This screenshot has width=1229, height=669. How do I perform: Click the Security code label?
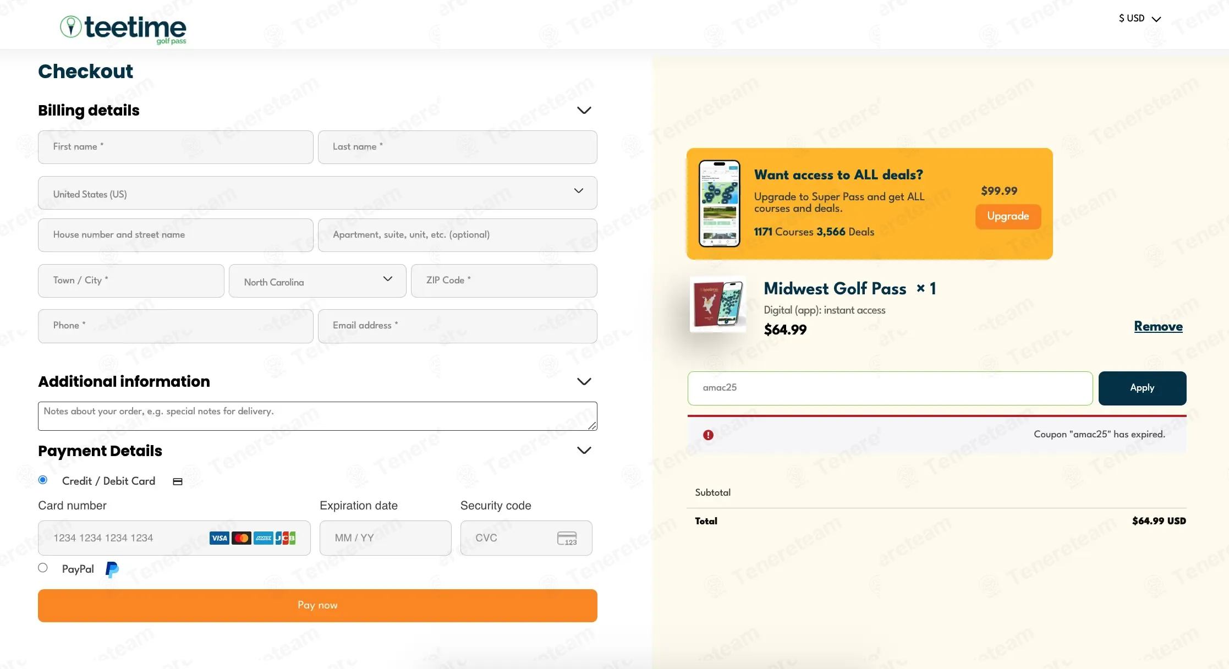coord(496,506)
